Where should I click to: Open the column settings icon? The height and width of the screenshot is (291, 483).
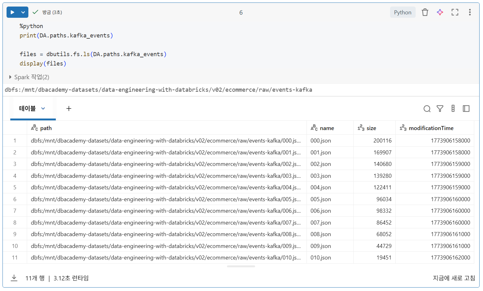[453, 109]
